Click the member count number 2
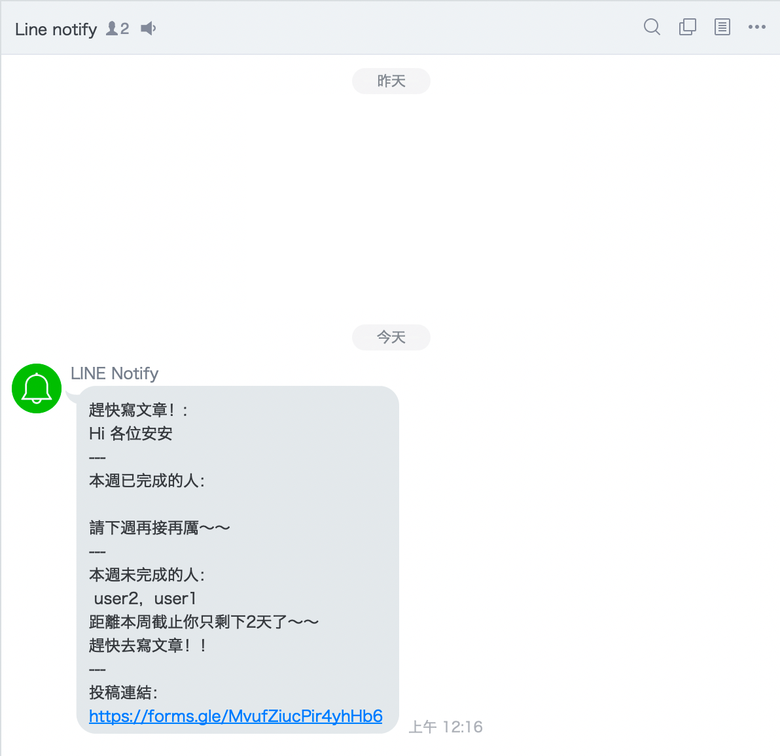This screenshot has height=756, width=780. 125,28
